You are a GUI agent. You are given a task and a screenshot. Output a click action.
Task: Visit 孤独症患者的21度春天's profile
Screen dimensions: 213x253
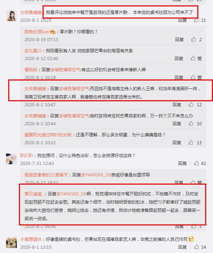[46, 175]
